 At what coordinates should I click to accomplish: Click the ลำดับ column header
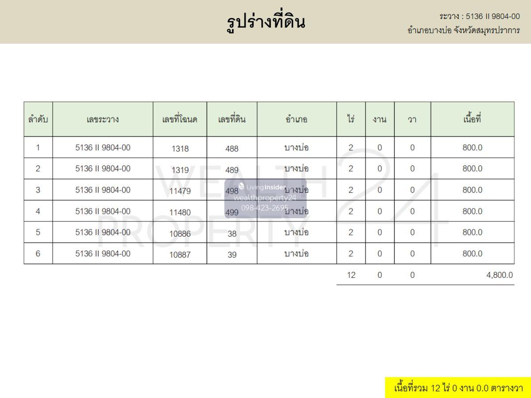38,119
